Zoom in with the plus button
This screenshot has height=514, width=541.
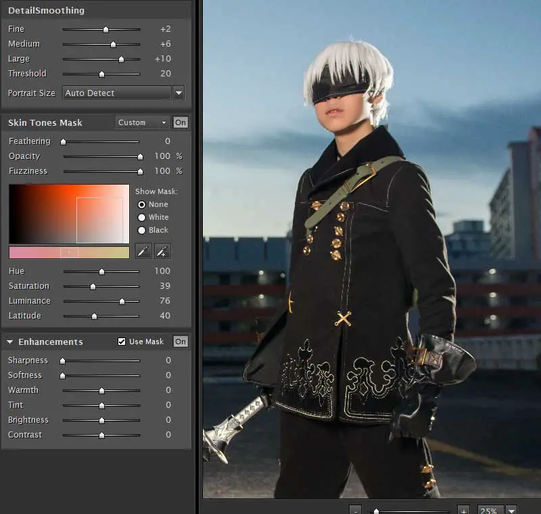pyautogui.click(x=464, y=510)
